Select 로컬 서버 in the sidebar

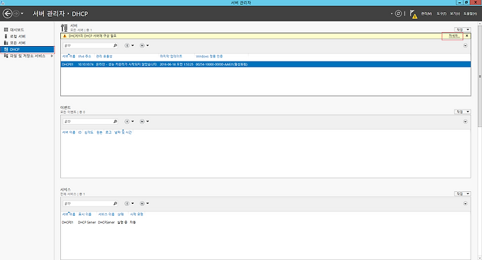click(x=17, y=36)
